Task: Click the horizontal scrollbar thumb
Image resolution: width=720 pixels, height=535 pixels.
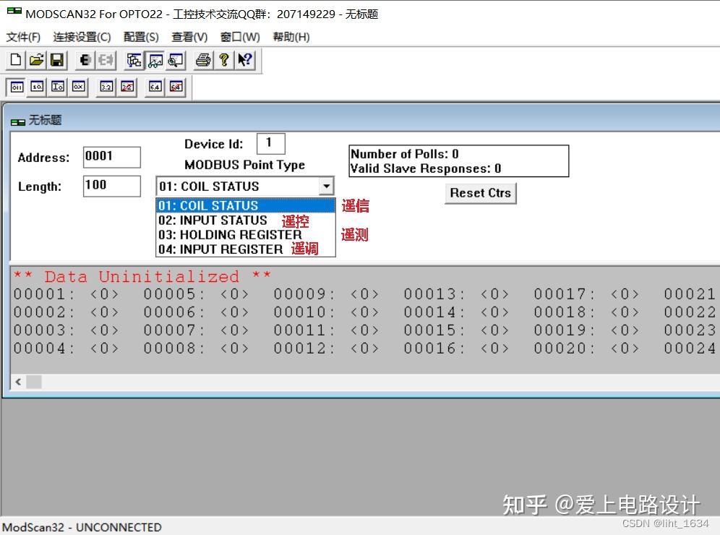Action: click(33, 382)
